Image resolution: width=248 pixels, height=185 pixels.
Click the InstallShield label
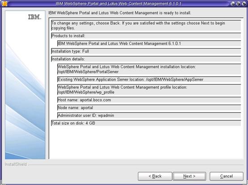coord(16,164)
